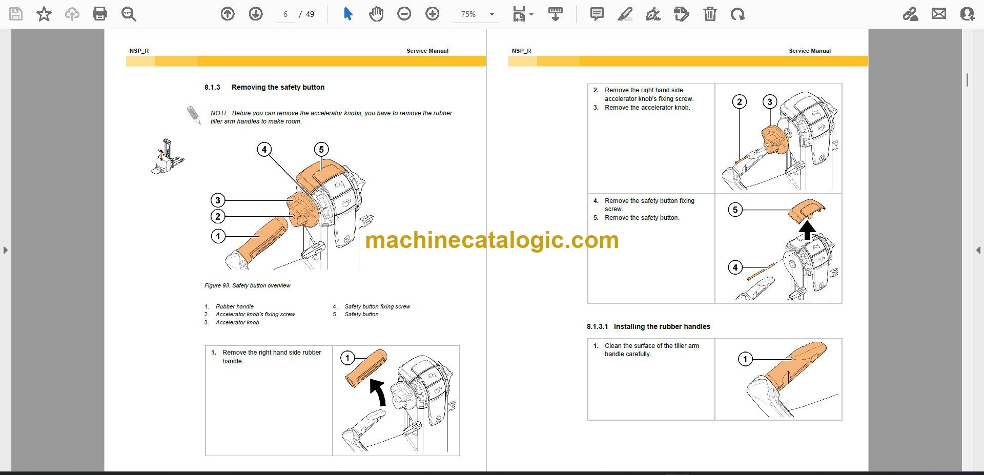Open the page fit options dropdown
This screenshot has width=984, height=475.
click(523, 14)
